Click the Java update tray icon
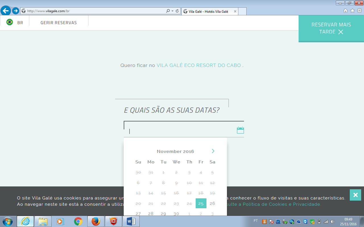 (264, 222)
